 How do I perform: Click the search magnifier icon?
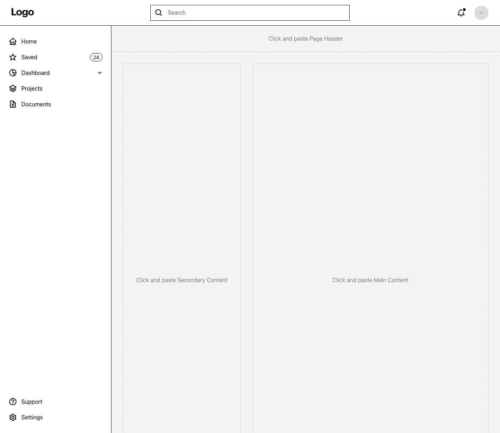(159, 12)
